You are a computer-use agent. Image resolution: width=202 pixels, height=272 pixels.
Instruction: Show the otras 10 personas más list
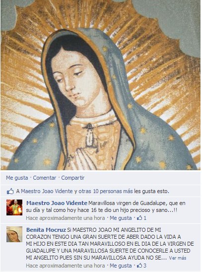106,191
